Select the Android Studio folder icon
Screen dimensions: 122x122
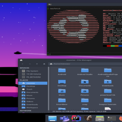pyautogui.click(x=85, y=70)
